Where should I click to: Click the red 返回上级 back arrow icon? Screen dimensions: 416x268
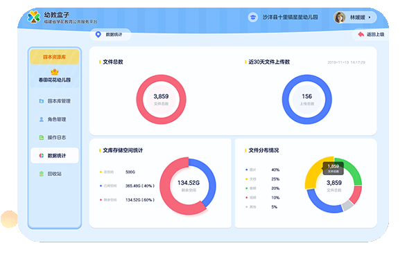(x=361, y=34)
